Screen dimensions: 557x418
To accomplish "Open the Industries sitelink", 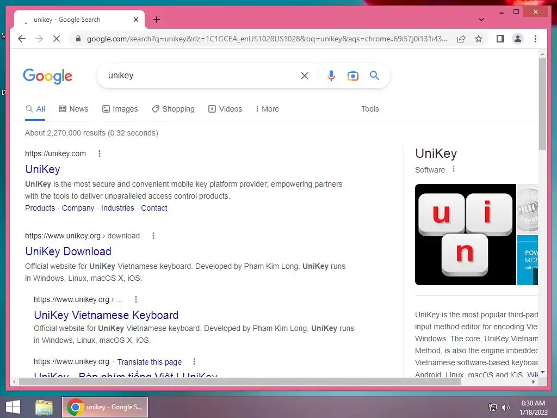I will pos(117,208).
